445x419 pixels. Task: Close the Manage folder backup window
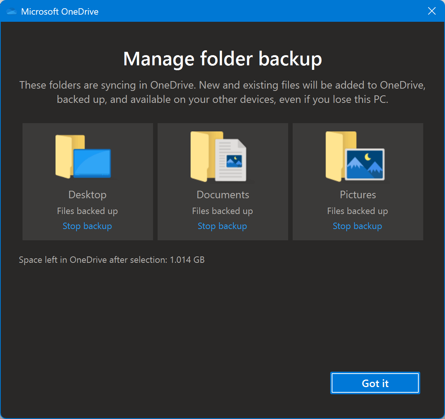(431, 11)
